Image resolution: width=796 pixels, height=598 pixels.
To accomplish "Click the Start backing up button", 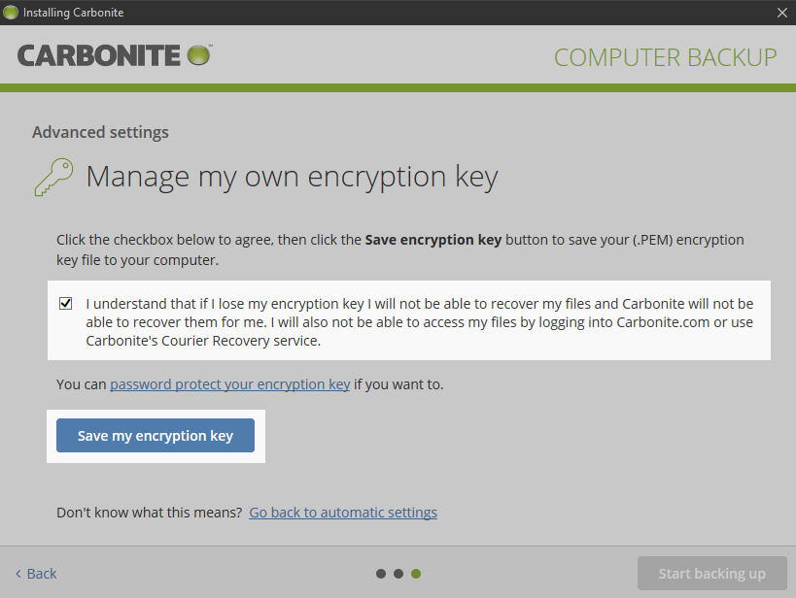I will click(x=711, y=573).
